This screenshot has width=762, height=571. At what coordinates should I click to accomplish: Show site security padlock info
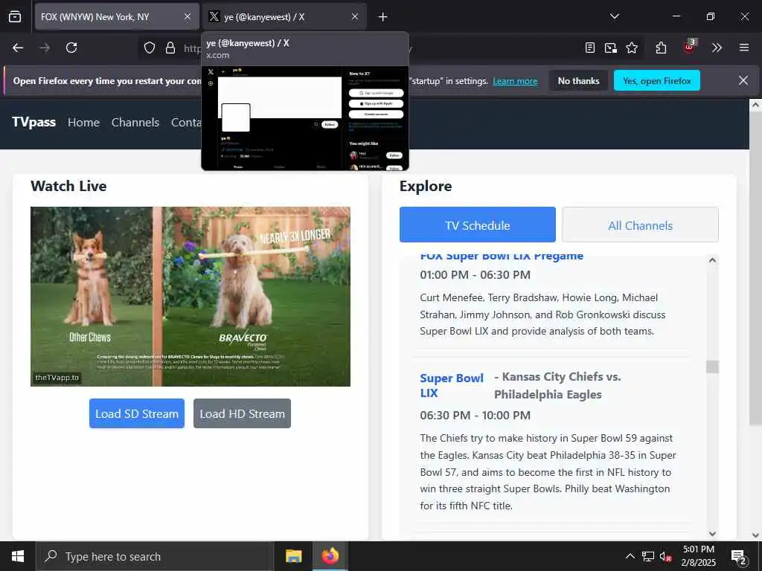170,48
